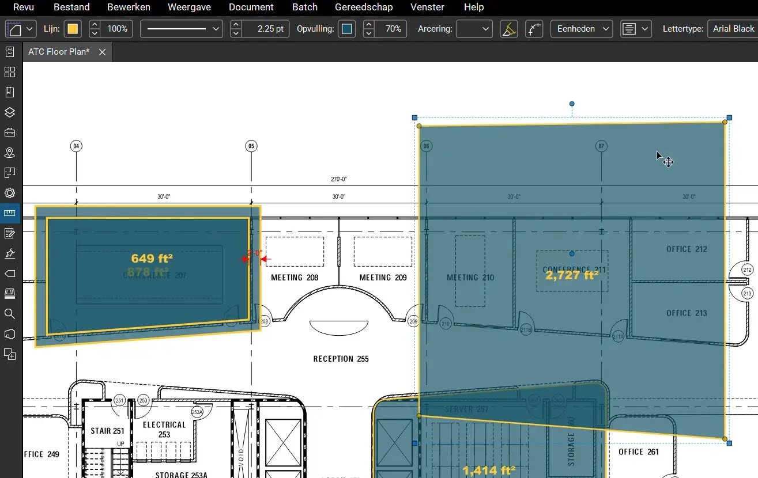Viewport: 758px width, 478px height.
Task: Click the ELECTRICAL 253 room label
Action: coord(164,430)
